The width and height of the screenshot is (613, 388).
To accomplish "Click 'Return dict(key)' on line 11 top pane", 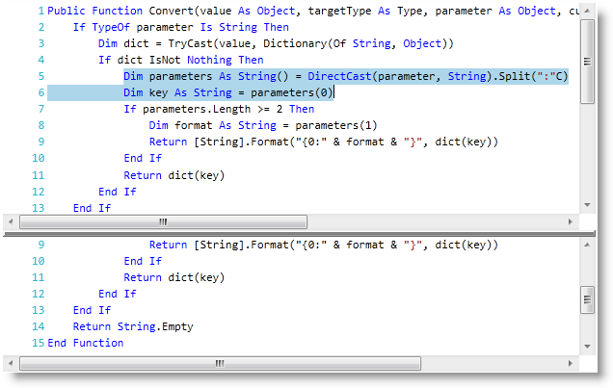I will 174,175.
